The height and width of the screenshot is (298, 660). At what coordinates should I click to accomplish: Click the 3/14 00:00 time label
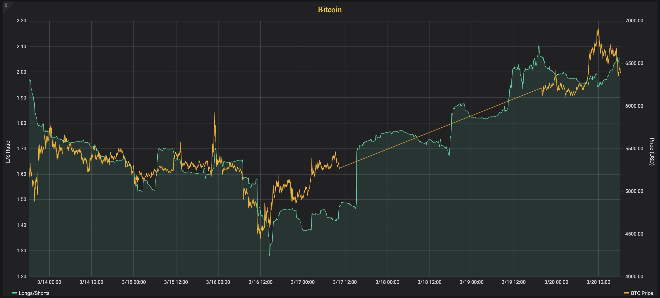[49, 282]
